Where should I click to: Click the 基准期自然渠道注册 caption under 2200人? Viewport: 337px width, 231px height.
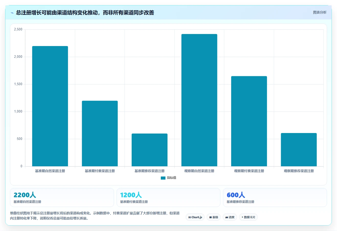(27, 202)
